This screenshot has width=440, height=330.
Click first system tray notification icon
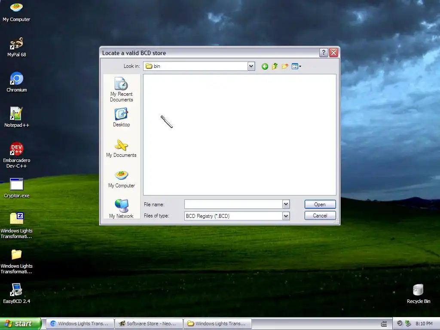[400, 323]
